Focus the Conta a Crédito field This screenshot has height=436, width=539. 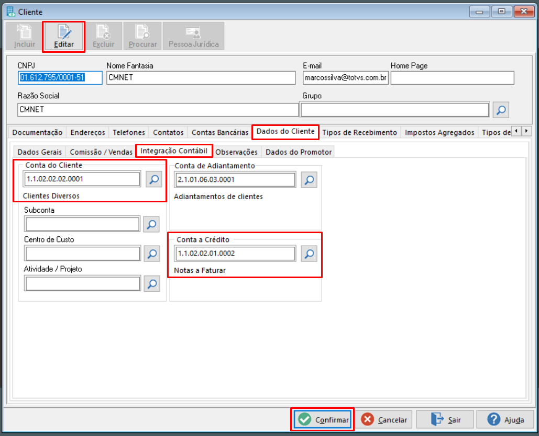[x=235, y=254]
